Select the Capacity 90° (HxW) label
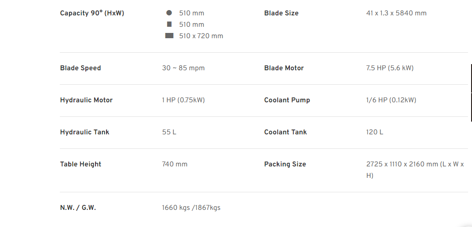 (92, 13)
